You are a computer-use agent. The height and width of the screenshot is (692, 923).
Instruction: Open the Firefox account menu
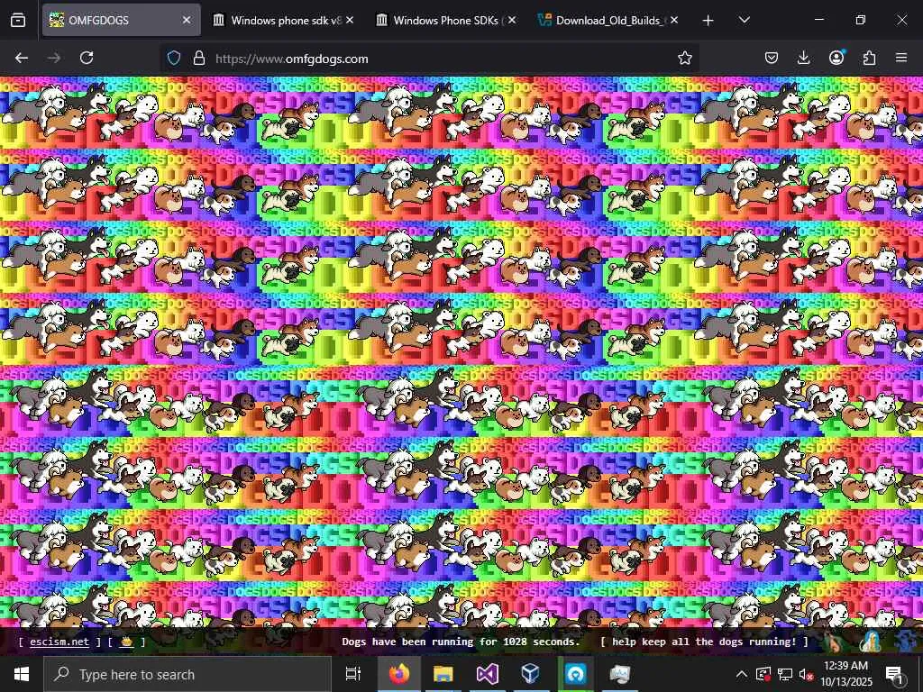[x=836, y=59]
